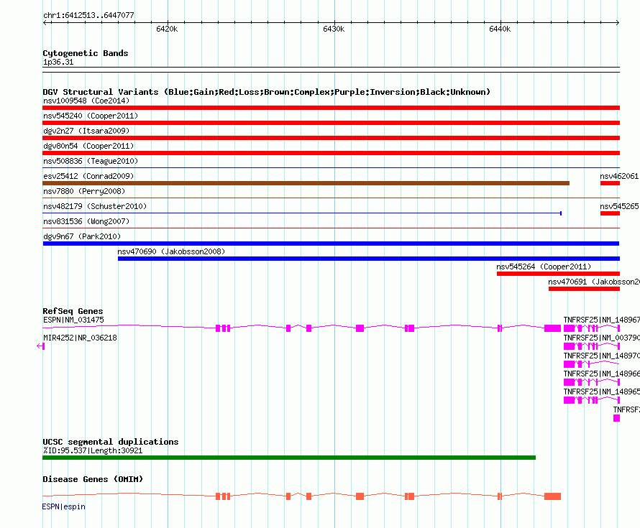Click the MIR4252|NR_036218 gene label

pos(80,338)
